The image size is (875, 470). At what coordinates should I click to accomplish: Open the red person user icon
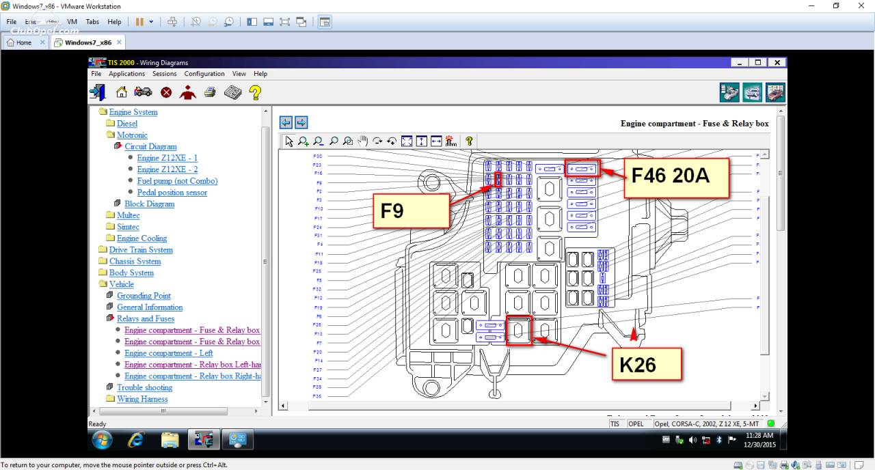coord(188,92)
